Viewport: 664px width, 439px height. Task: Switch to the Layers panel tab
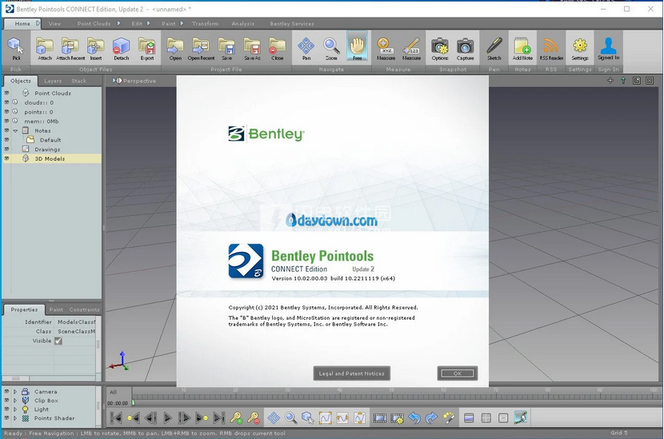pos(53,81)
